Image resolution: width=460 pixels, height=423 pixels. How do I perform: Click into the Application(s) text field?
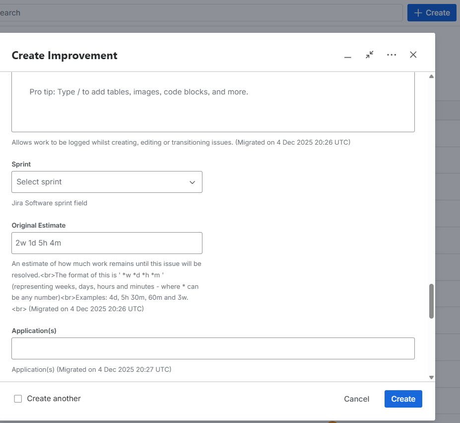213,348
